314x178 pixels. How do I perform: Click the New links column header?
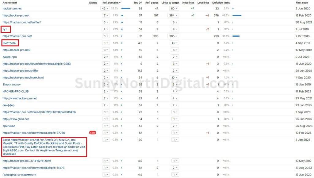tap(188, 2)
